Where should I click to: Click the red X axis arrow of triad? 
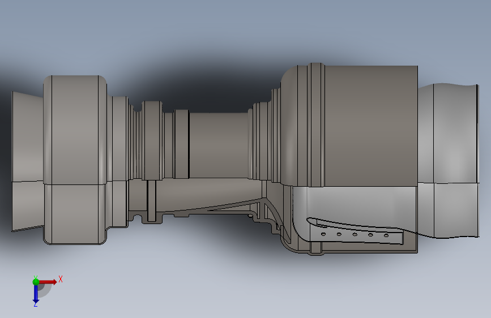click(x=48, y=282)
